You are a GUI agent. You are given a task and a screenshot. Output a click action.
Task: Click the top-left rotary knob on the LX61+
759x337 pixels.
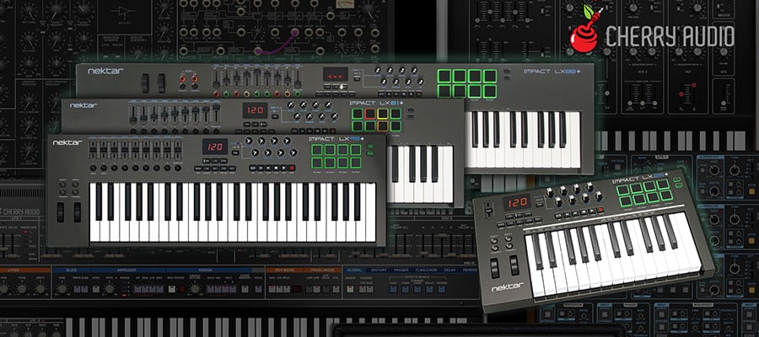(x=290, y=104)
